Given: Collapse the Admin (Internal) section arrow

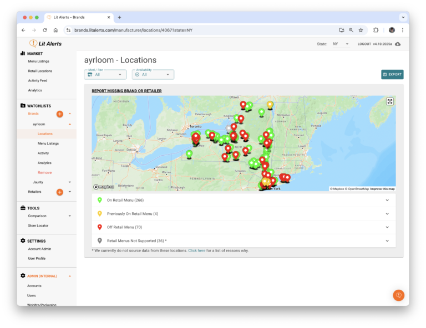Looking at the screenshot, I should (70, 276).
